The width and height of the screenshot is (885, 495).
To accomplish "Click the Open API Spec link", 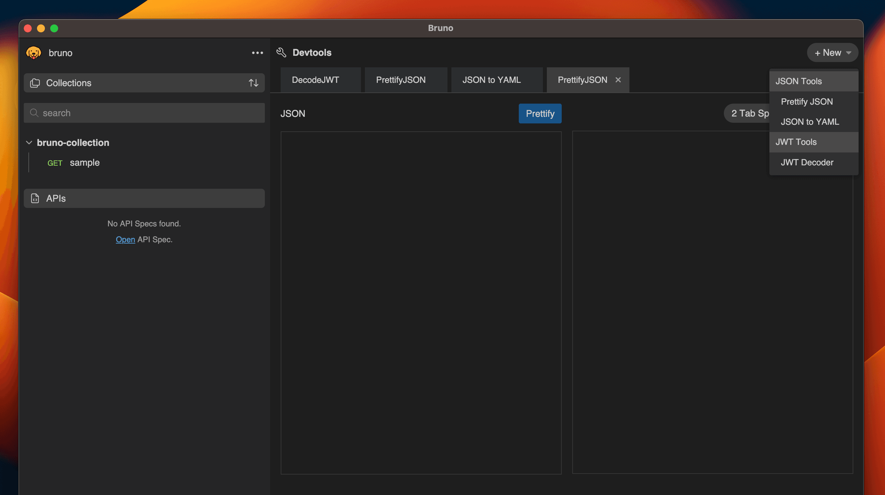I will click(125, 239).
